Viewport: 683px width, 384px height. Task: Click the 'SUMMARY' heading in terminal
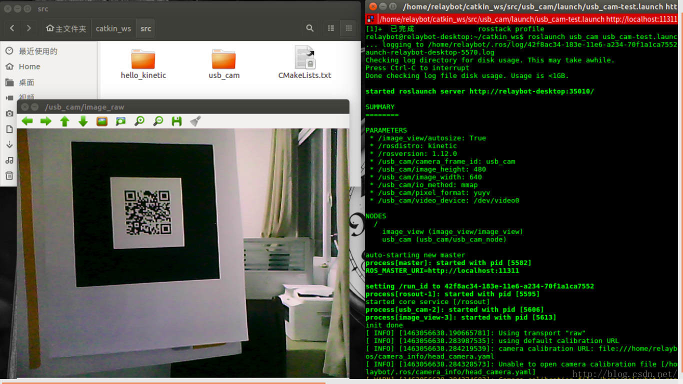[x=380, y=107]
